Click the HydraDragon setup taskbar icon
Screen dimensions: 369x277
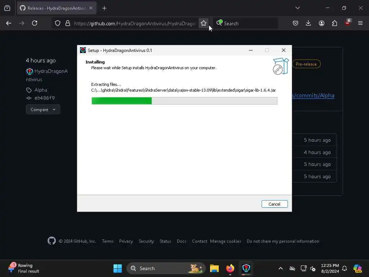(246, 268)
